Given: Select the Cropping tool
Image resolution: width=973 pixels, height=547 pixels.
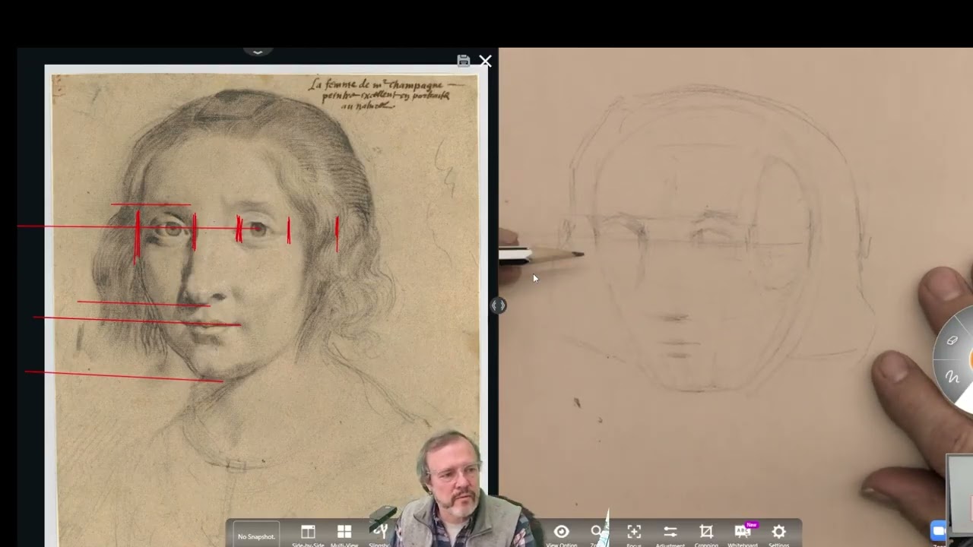Looking at the screenshot, I should pyautogui.click(x=706, y=534).
